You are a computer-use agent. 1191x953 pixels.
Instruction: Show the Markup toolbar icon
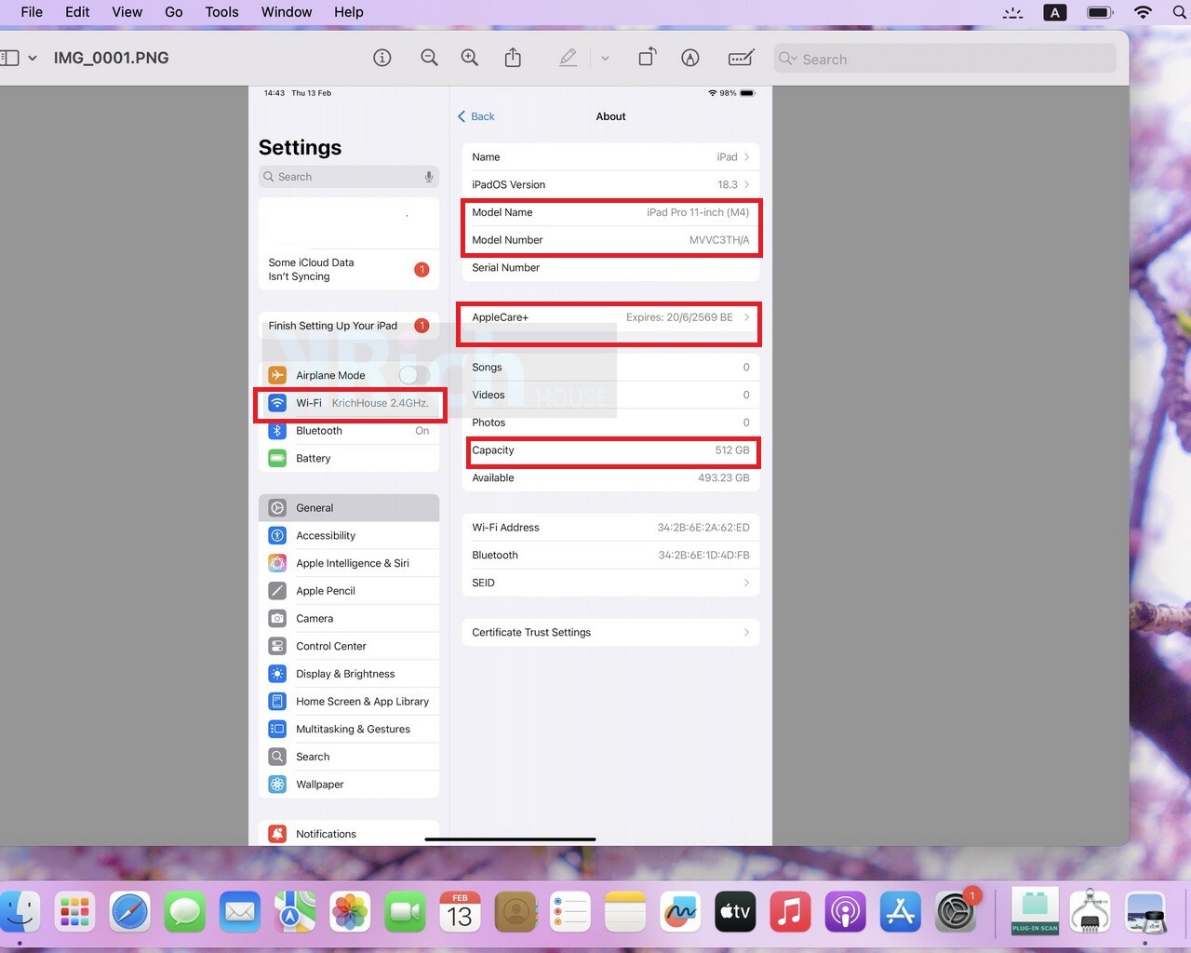[x=690, y=58]
